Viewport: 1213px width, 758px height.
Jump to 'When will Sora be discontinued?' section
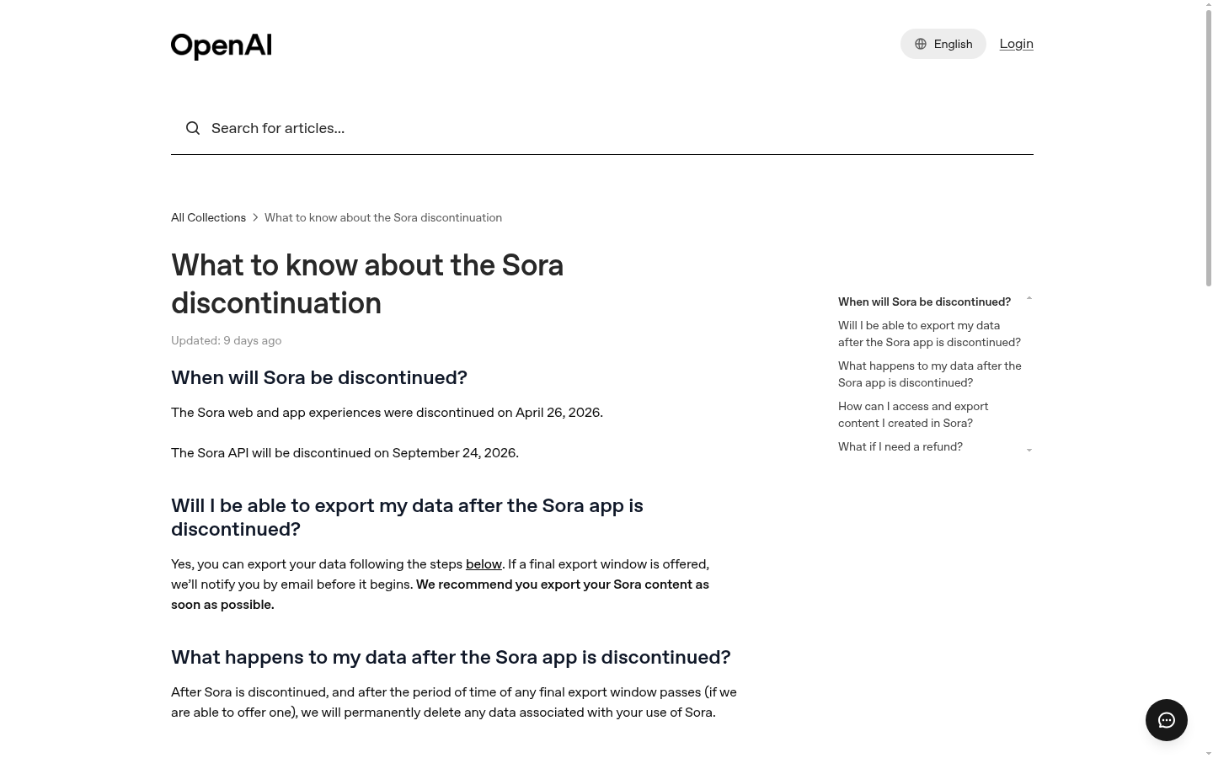click(924, 302)
